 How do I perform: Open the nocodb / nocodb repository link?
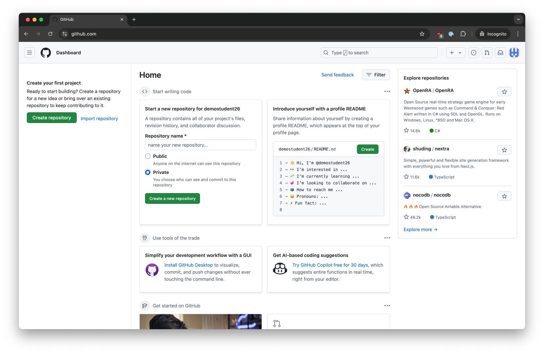pyautogui.click(x=432, y=195)
